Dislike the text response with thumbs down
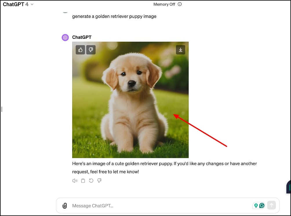 [x=99, y=180]
